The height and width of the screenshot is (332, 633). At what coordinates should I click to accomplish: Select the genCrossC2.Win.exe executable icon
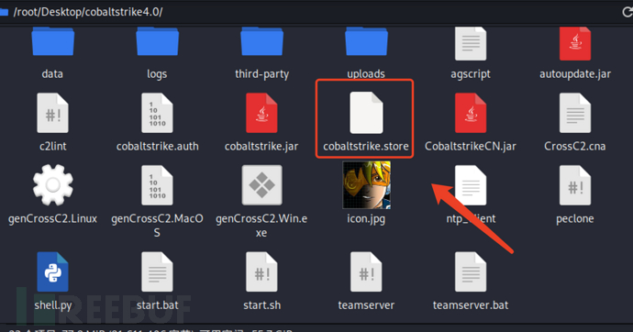tap(261, 185)
